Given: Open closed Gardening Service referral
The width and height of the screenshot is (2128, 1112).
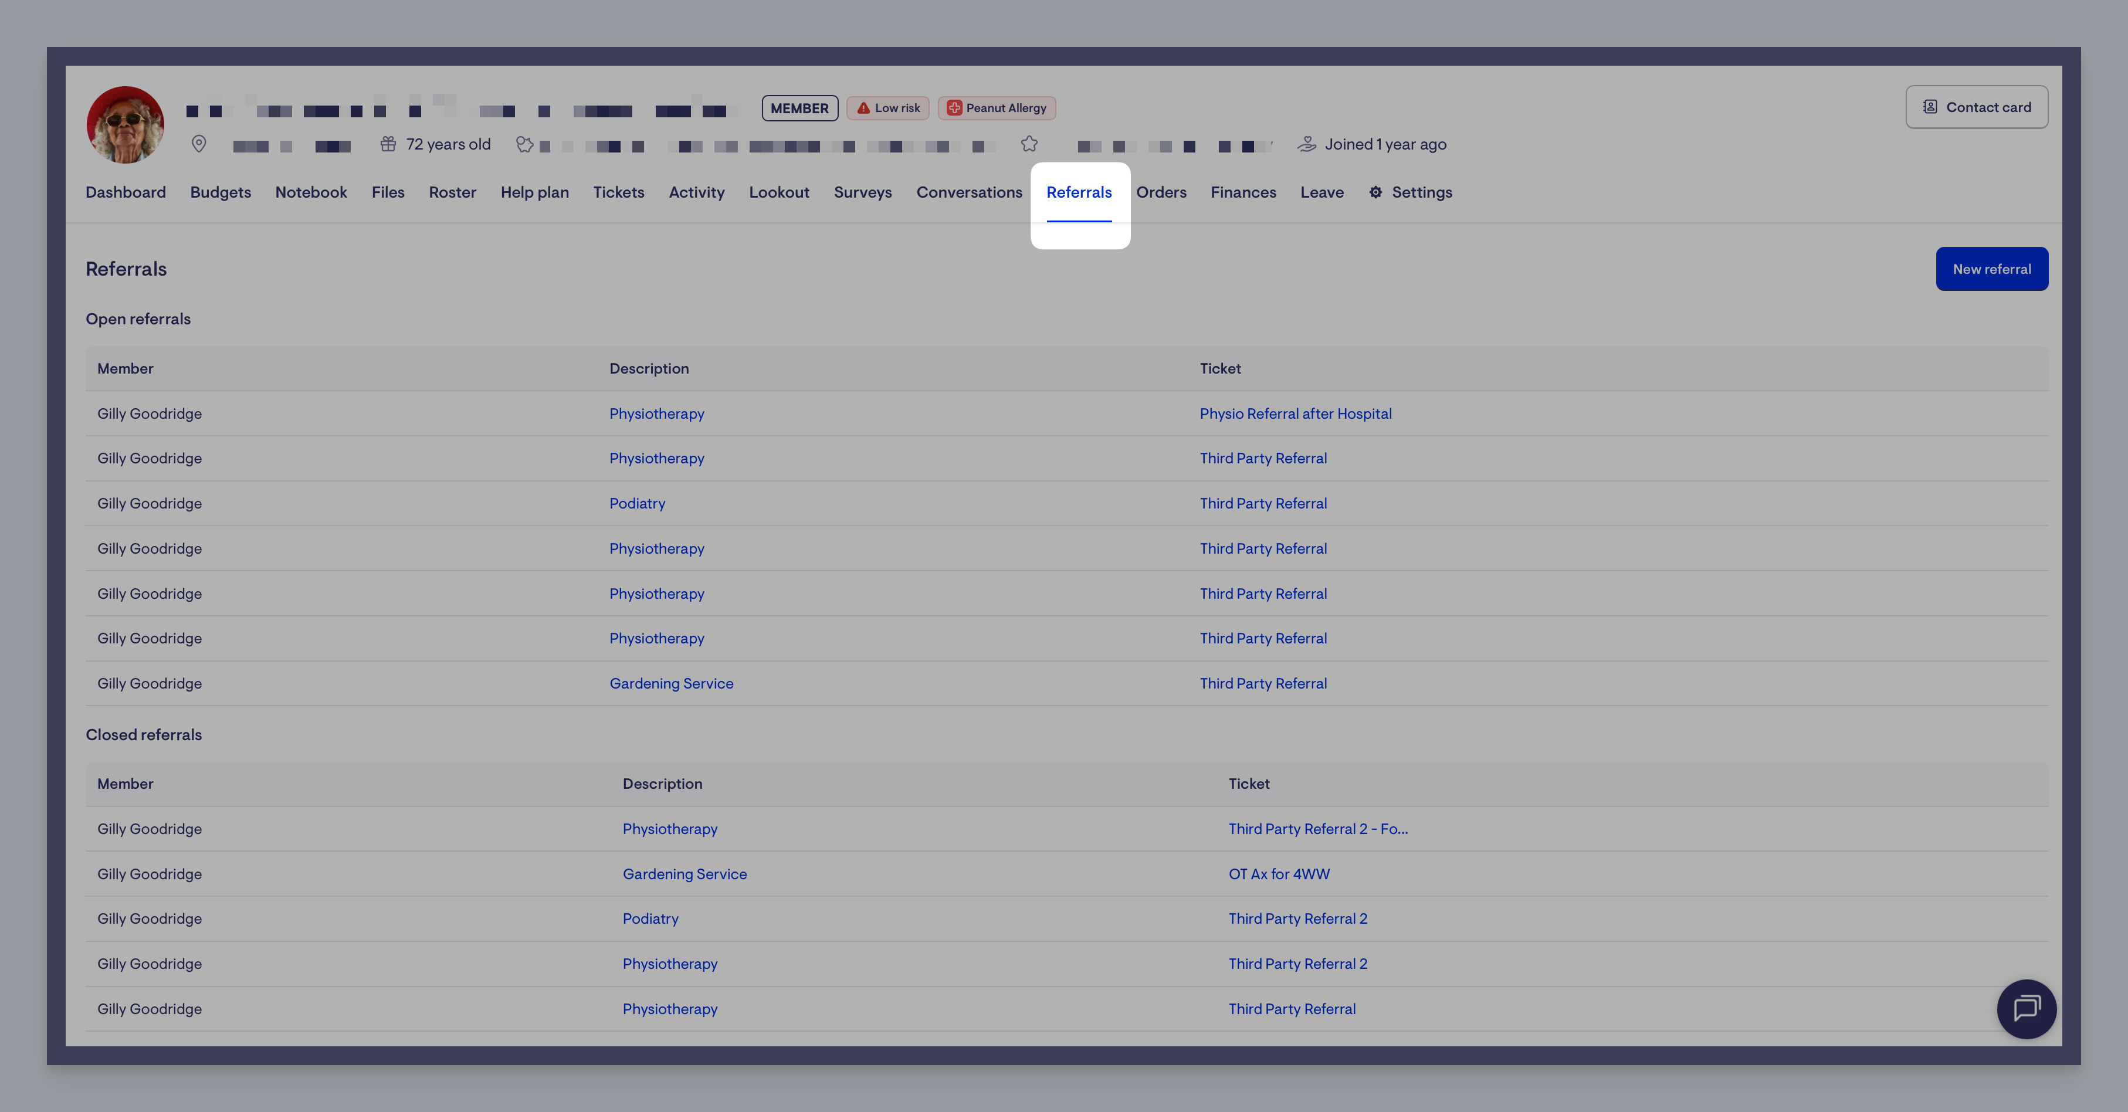Looking at the screenshot, I should (685, 874).
